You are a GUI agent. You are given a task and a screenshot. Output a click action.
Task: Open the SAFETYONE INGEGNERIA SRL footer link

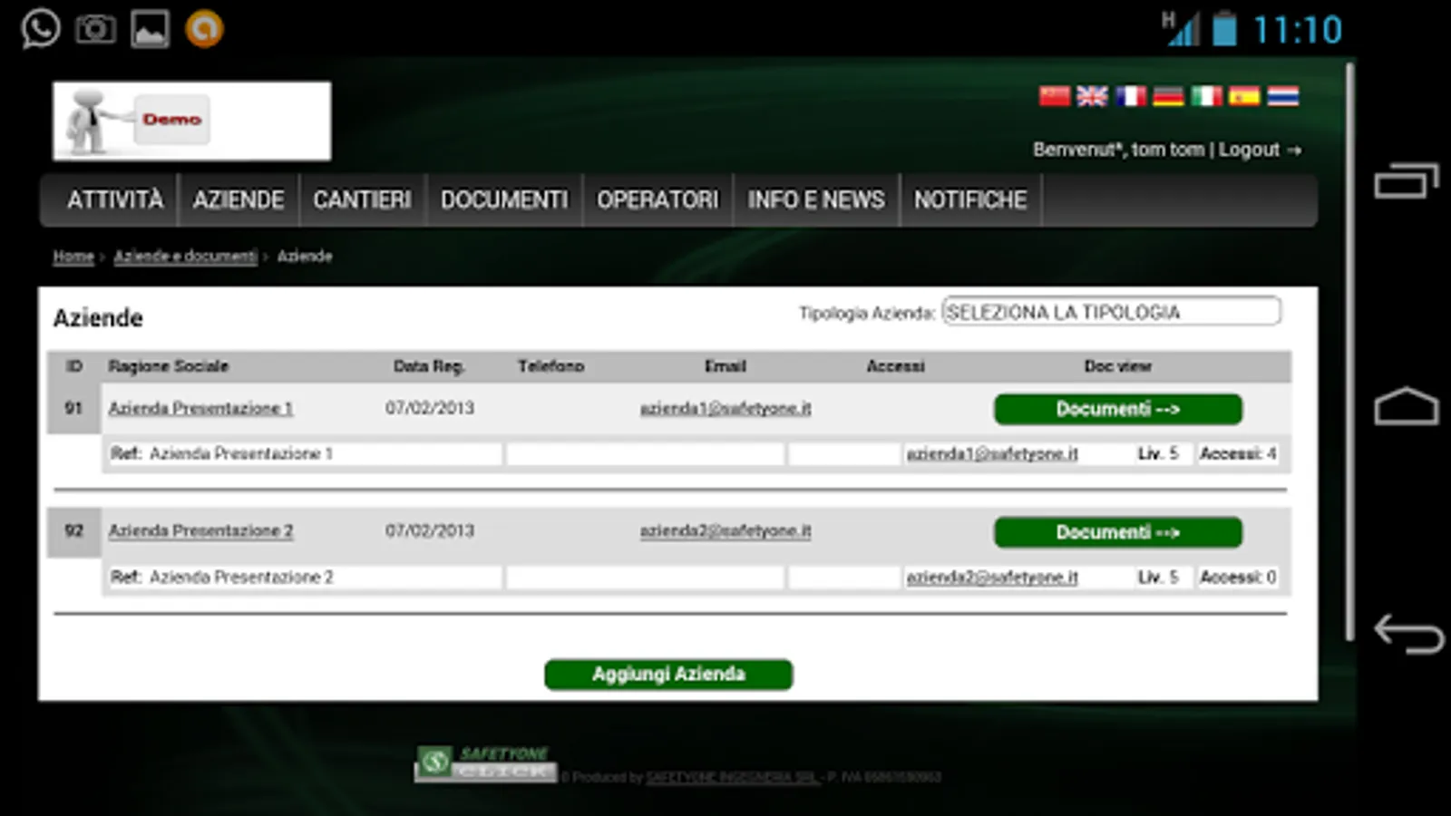pyautogui.click(x=732, y=777)
